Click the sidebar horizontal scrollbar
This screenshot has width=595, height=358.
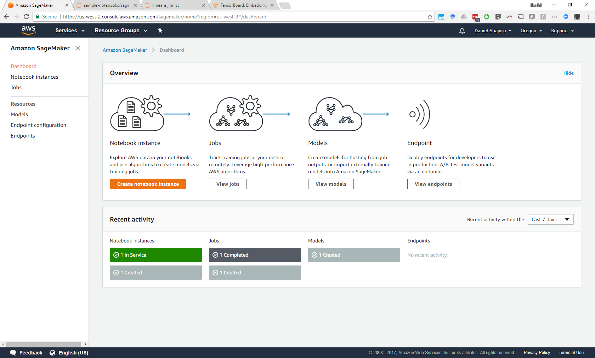point(44,344)
